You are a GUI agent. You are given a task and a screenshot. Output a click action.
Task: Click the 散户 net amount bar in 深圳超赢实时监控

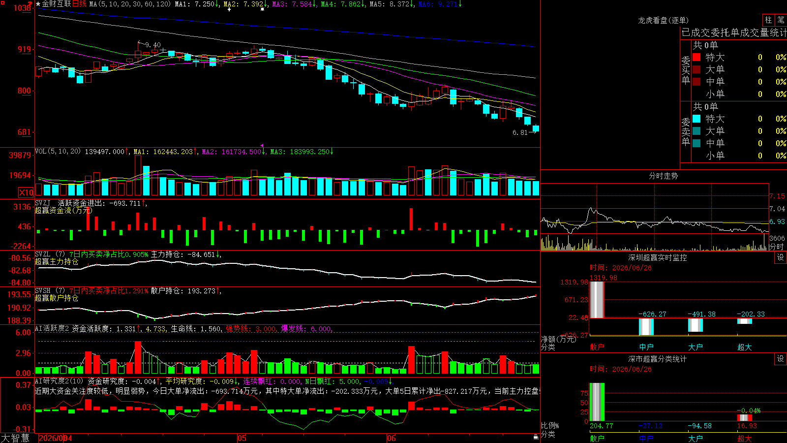597,300
